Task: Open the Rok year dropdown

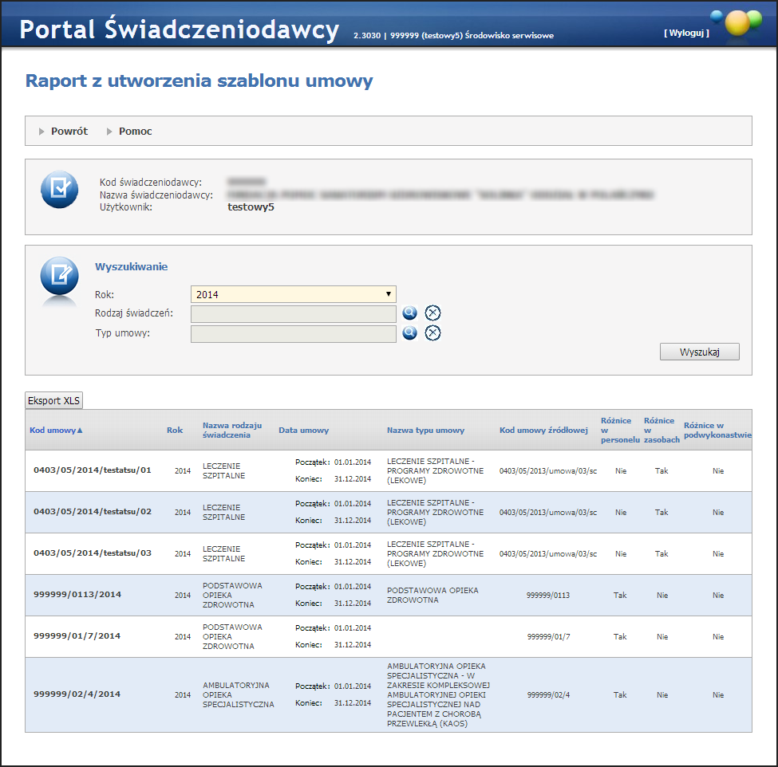Action: [x=293, y=294]
